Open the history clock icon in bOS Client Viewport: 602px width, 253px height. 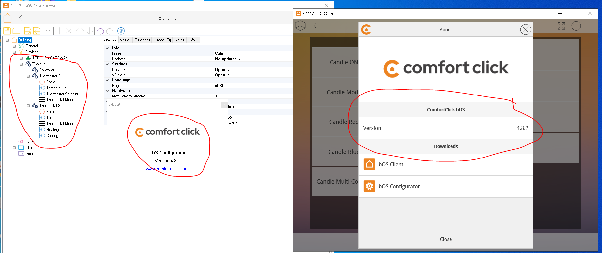576,26
